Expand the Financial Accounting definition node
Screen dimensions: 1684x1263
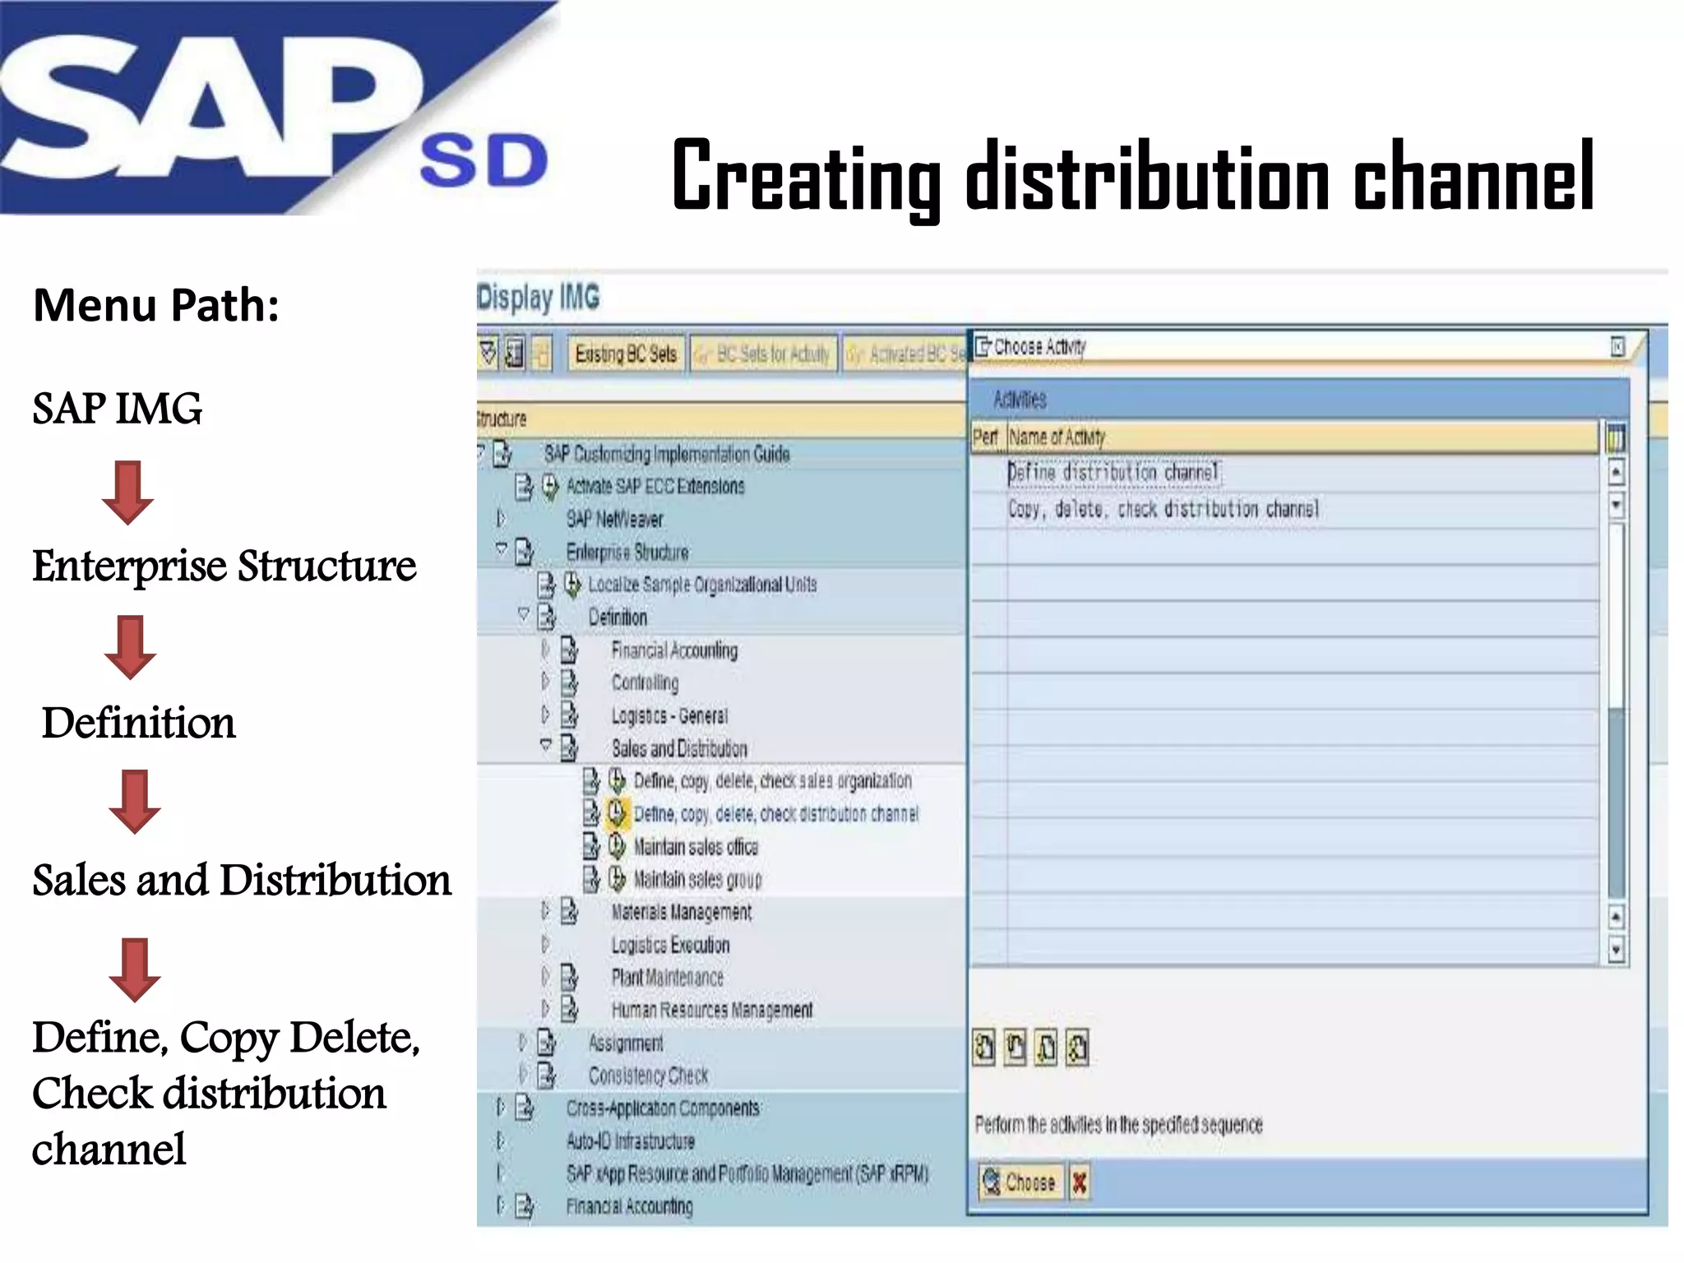click(544, 649)
